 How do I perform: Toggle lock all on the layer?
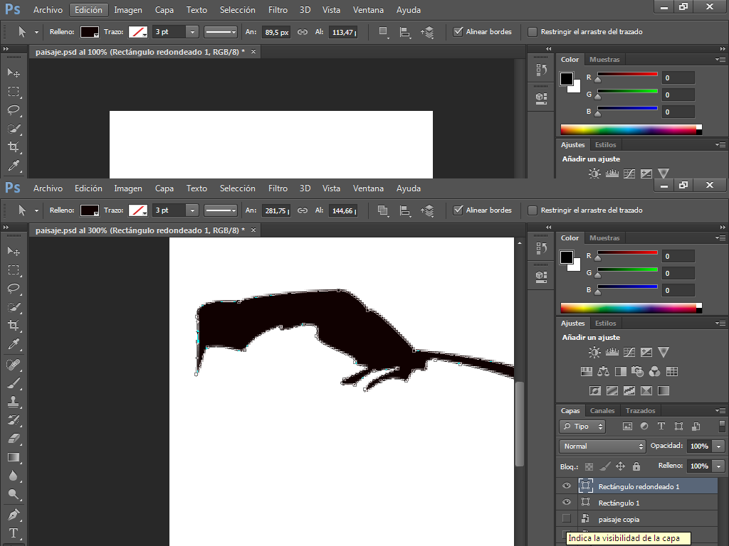point(636,466)
